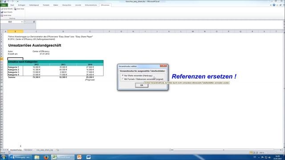
Task: Click the insert function fx icon
Action: click(34, 22)
